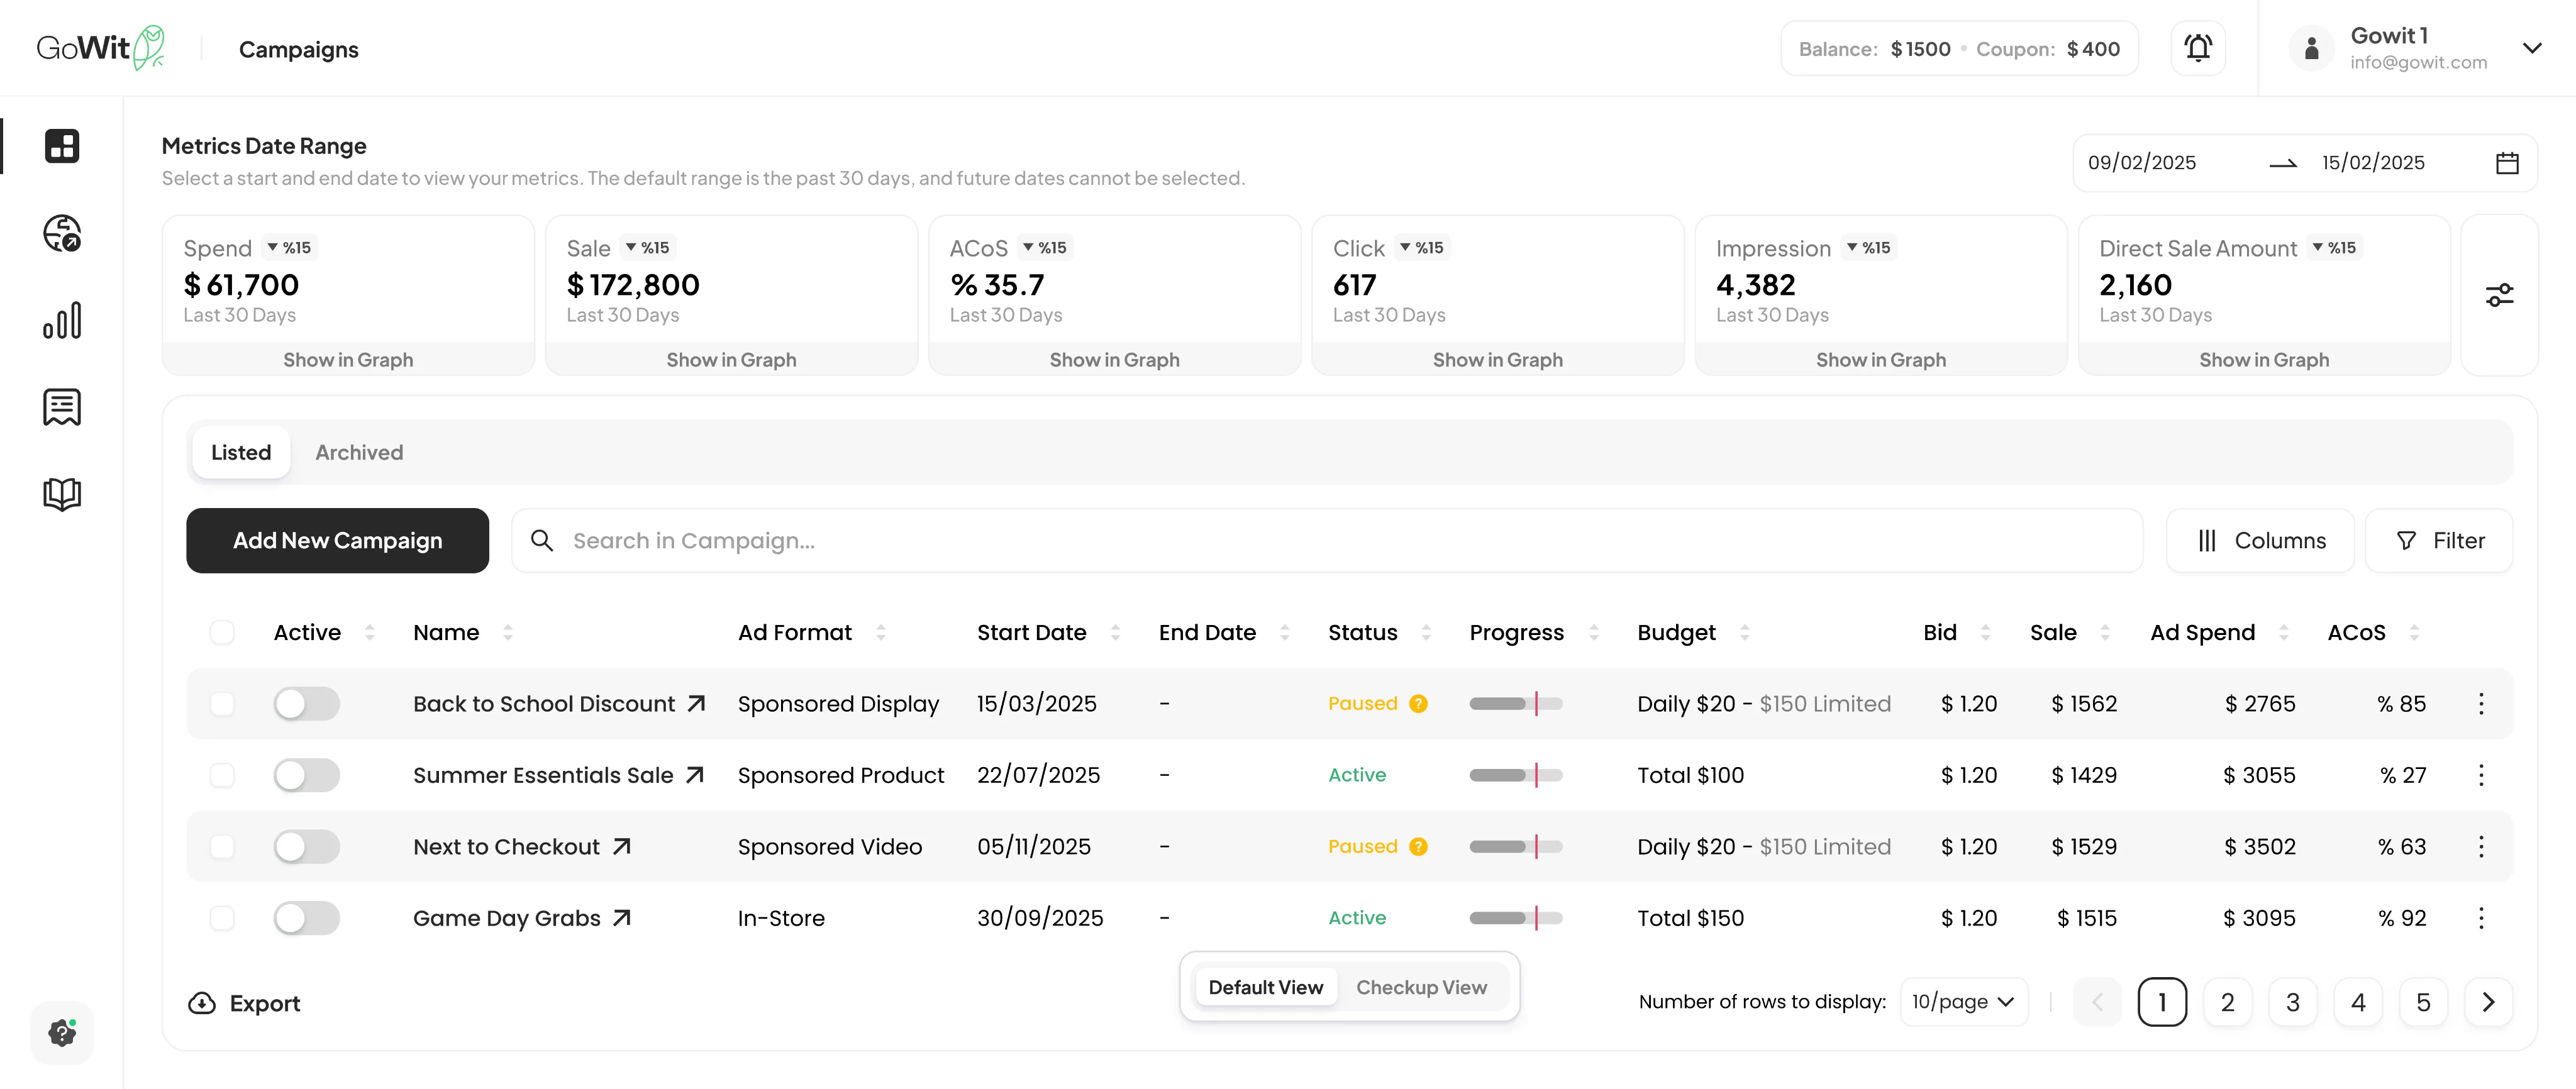Screen dimensions: 2576x1089
Task: Open the Dashboard panel in the sidebar
Action: click(x=62, y=146)
